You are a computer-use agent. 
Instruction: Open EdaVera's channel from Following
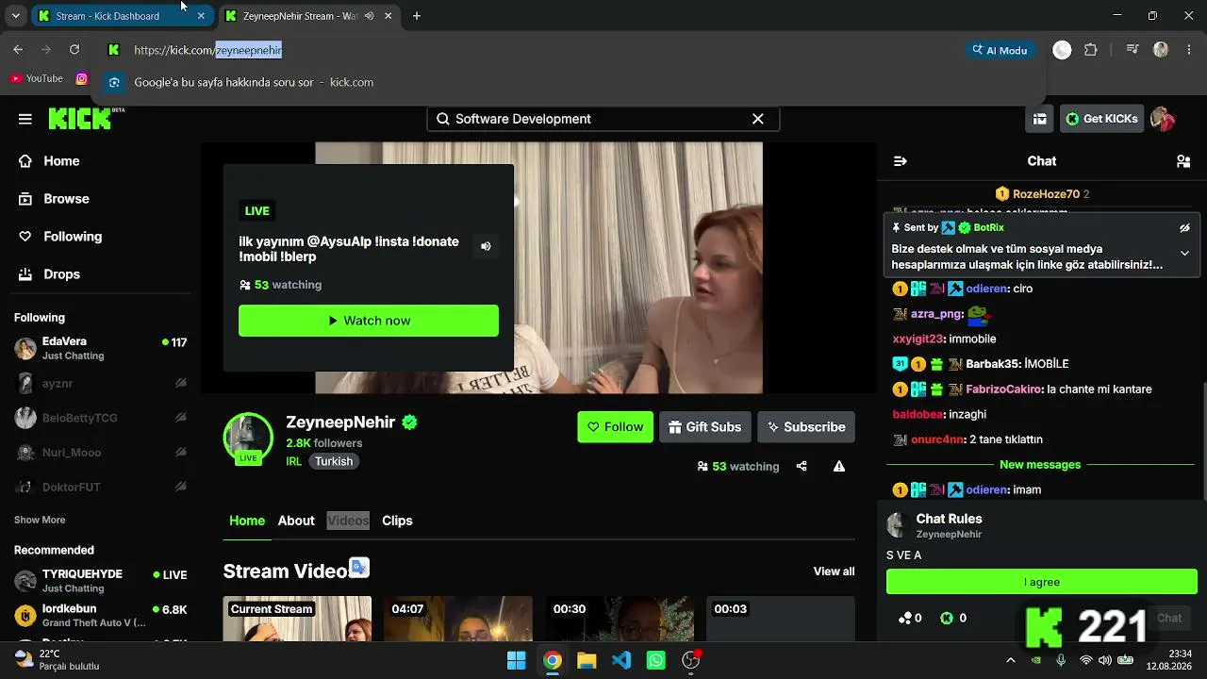coord(100,349)
